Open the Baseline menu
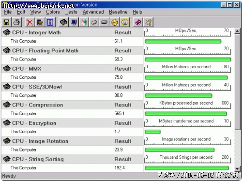Image resolution: width=242 pixels, height=181 pixels. click(x=118, y=12)
